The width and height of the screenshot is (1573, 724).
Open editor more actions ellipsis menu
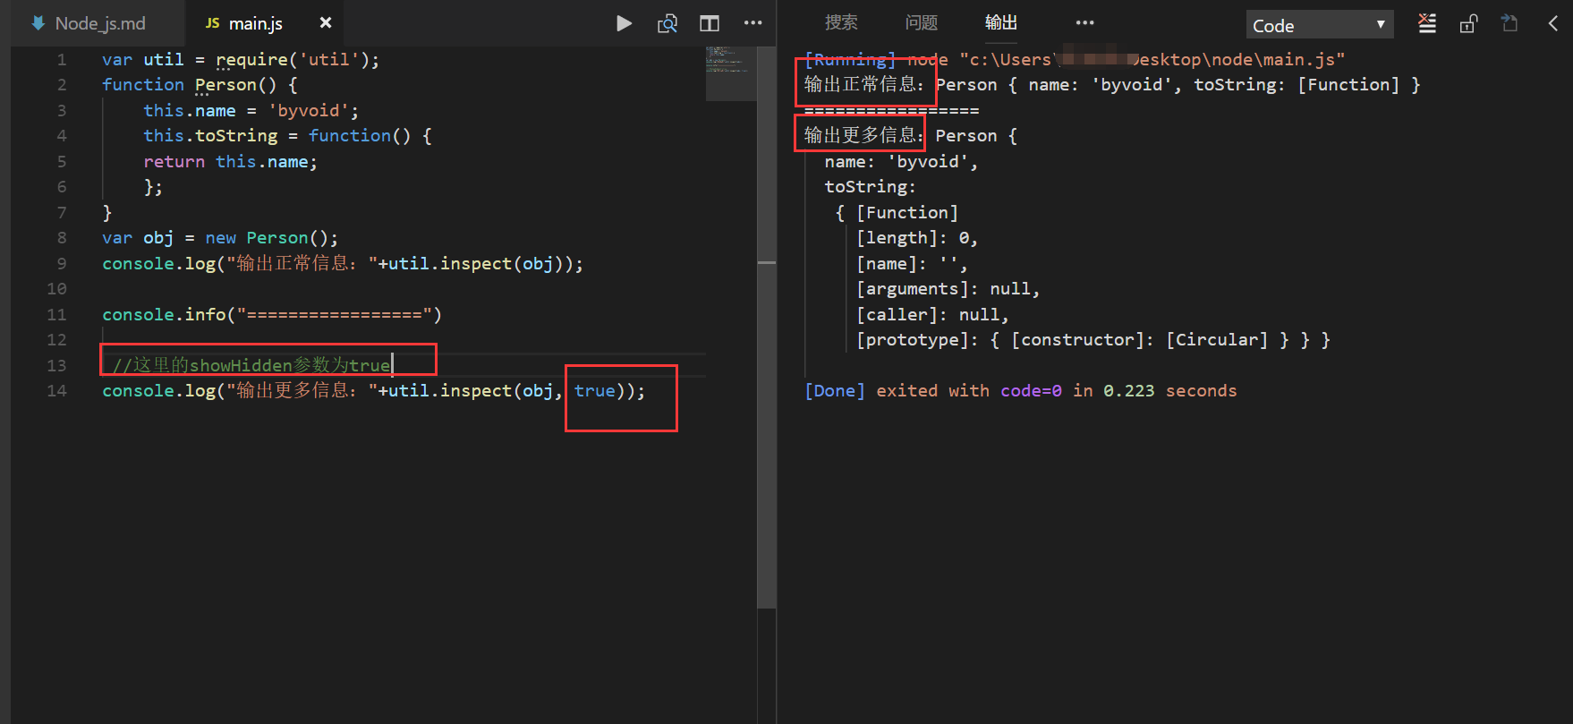(753, 23)
